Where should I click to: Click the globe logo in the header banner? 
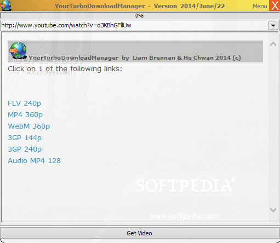click(x=18, y=50)
